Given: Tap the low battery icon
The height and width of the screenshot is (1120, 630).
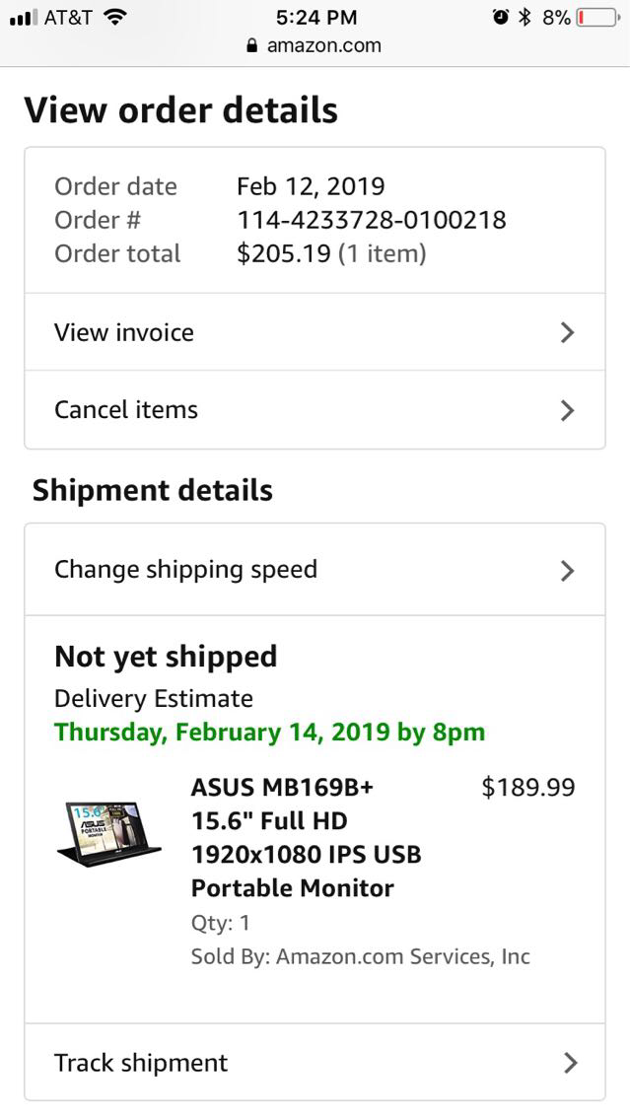Looking at the screenshot, I should pyautogui.click(x=597, y=17).
